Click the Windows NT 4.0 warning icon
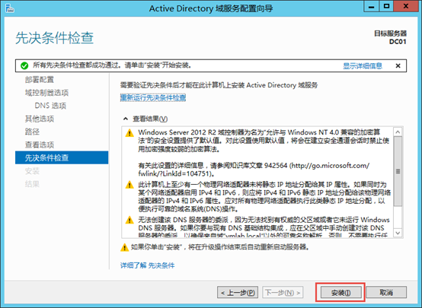422x308 pixels. point(129,133)
